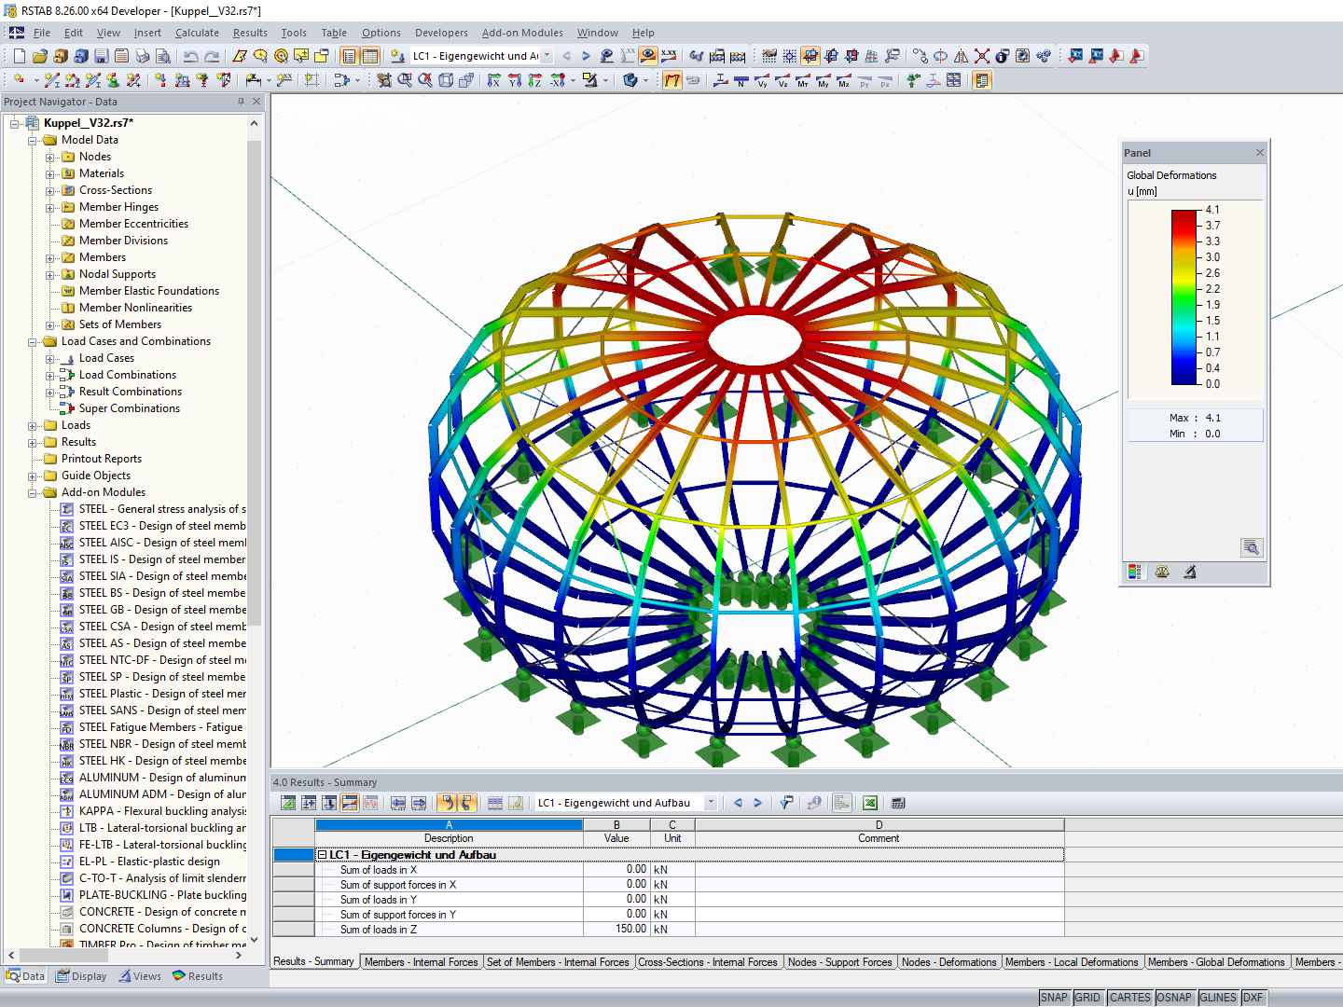
Task: Expand the Results tree node
Action: 33,443
